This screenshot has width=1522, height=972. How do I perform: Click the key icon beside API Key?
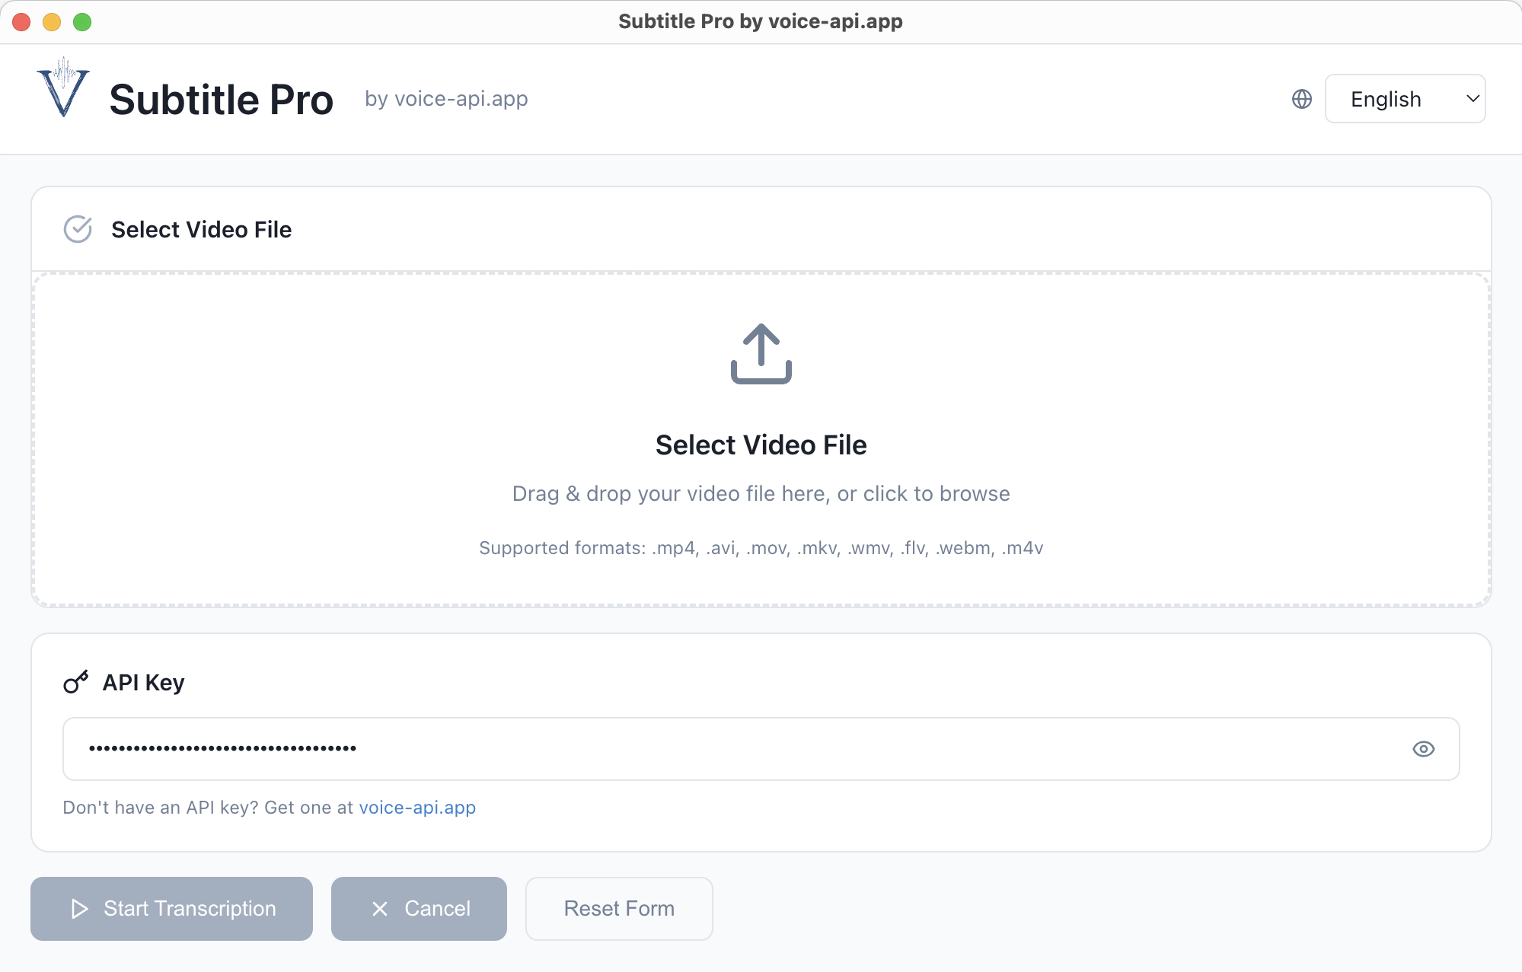[x=75, y=682]
